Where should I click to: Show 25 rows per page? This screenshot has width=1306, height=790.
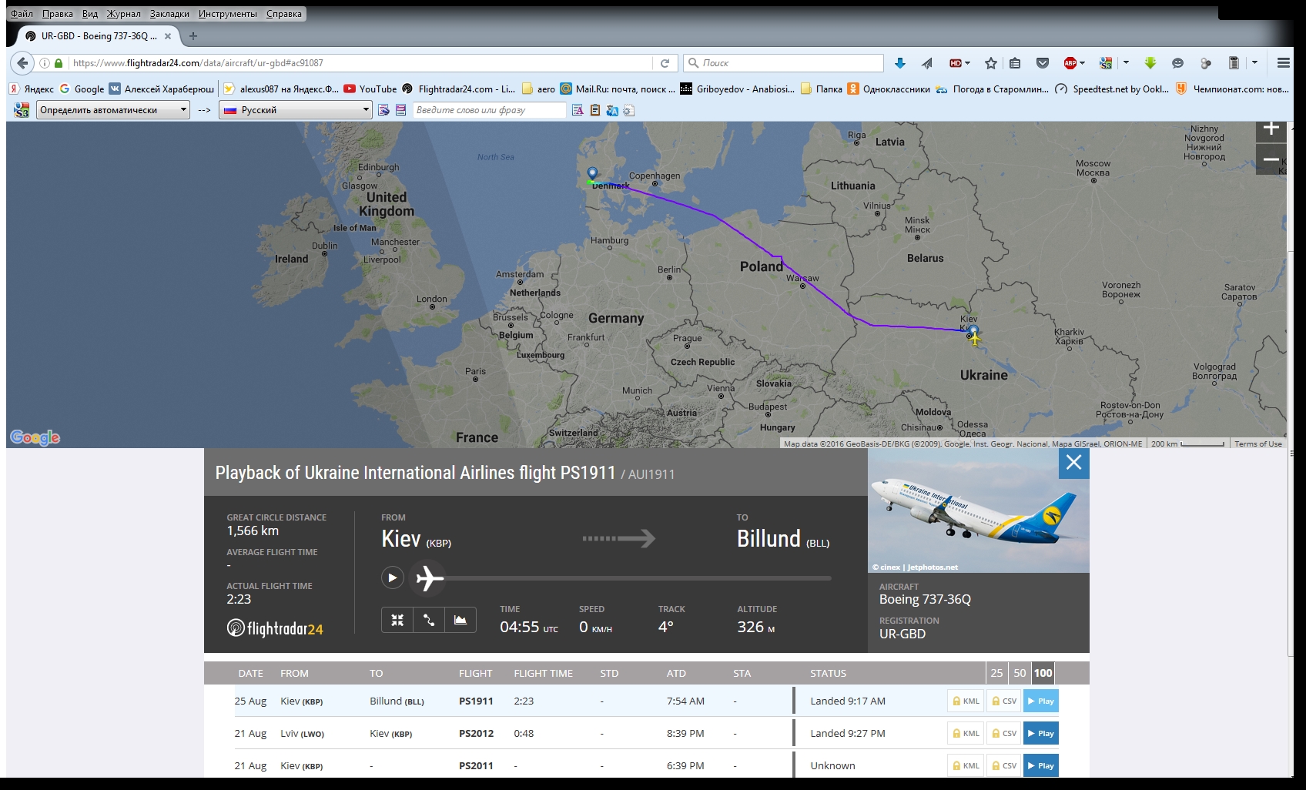[996, 673]
